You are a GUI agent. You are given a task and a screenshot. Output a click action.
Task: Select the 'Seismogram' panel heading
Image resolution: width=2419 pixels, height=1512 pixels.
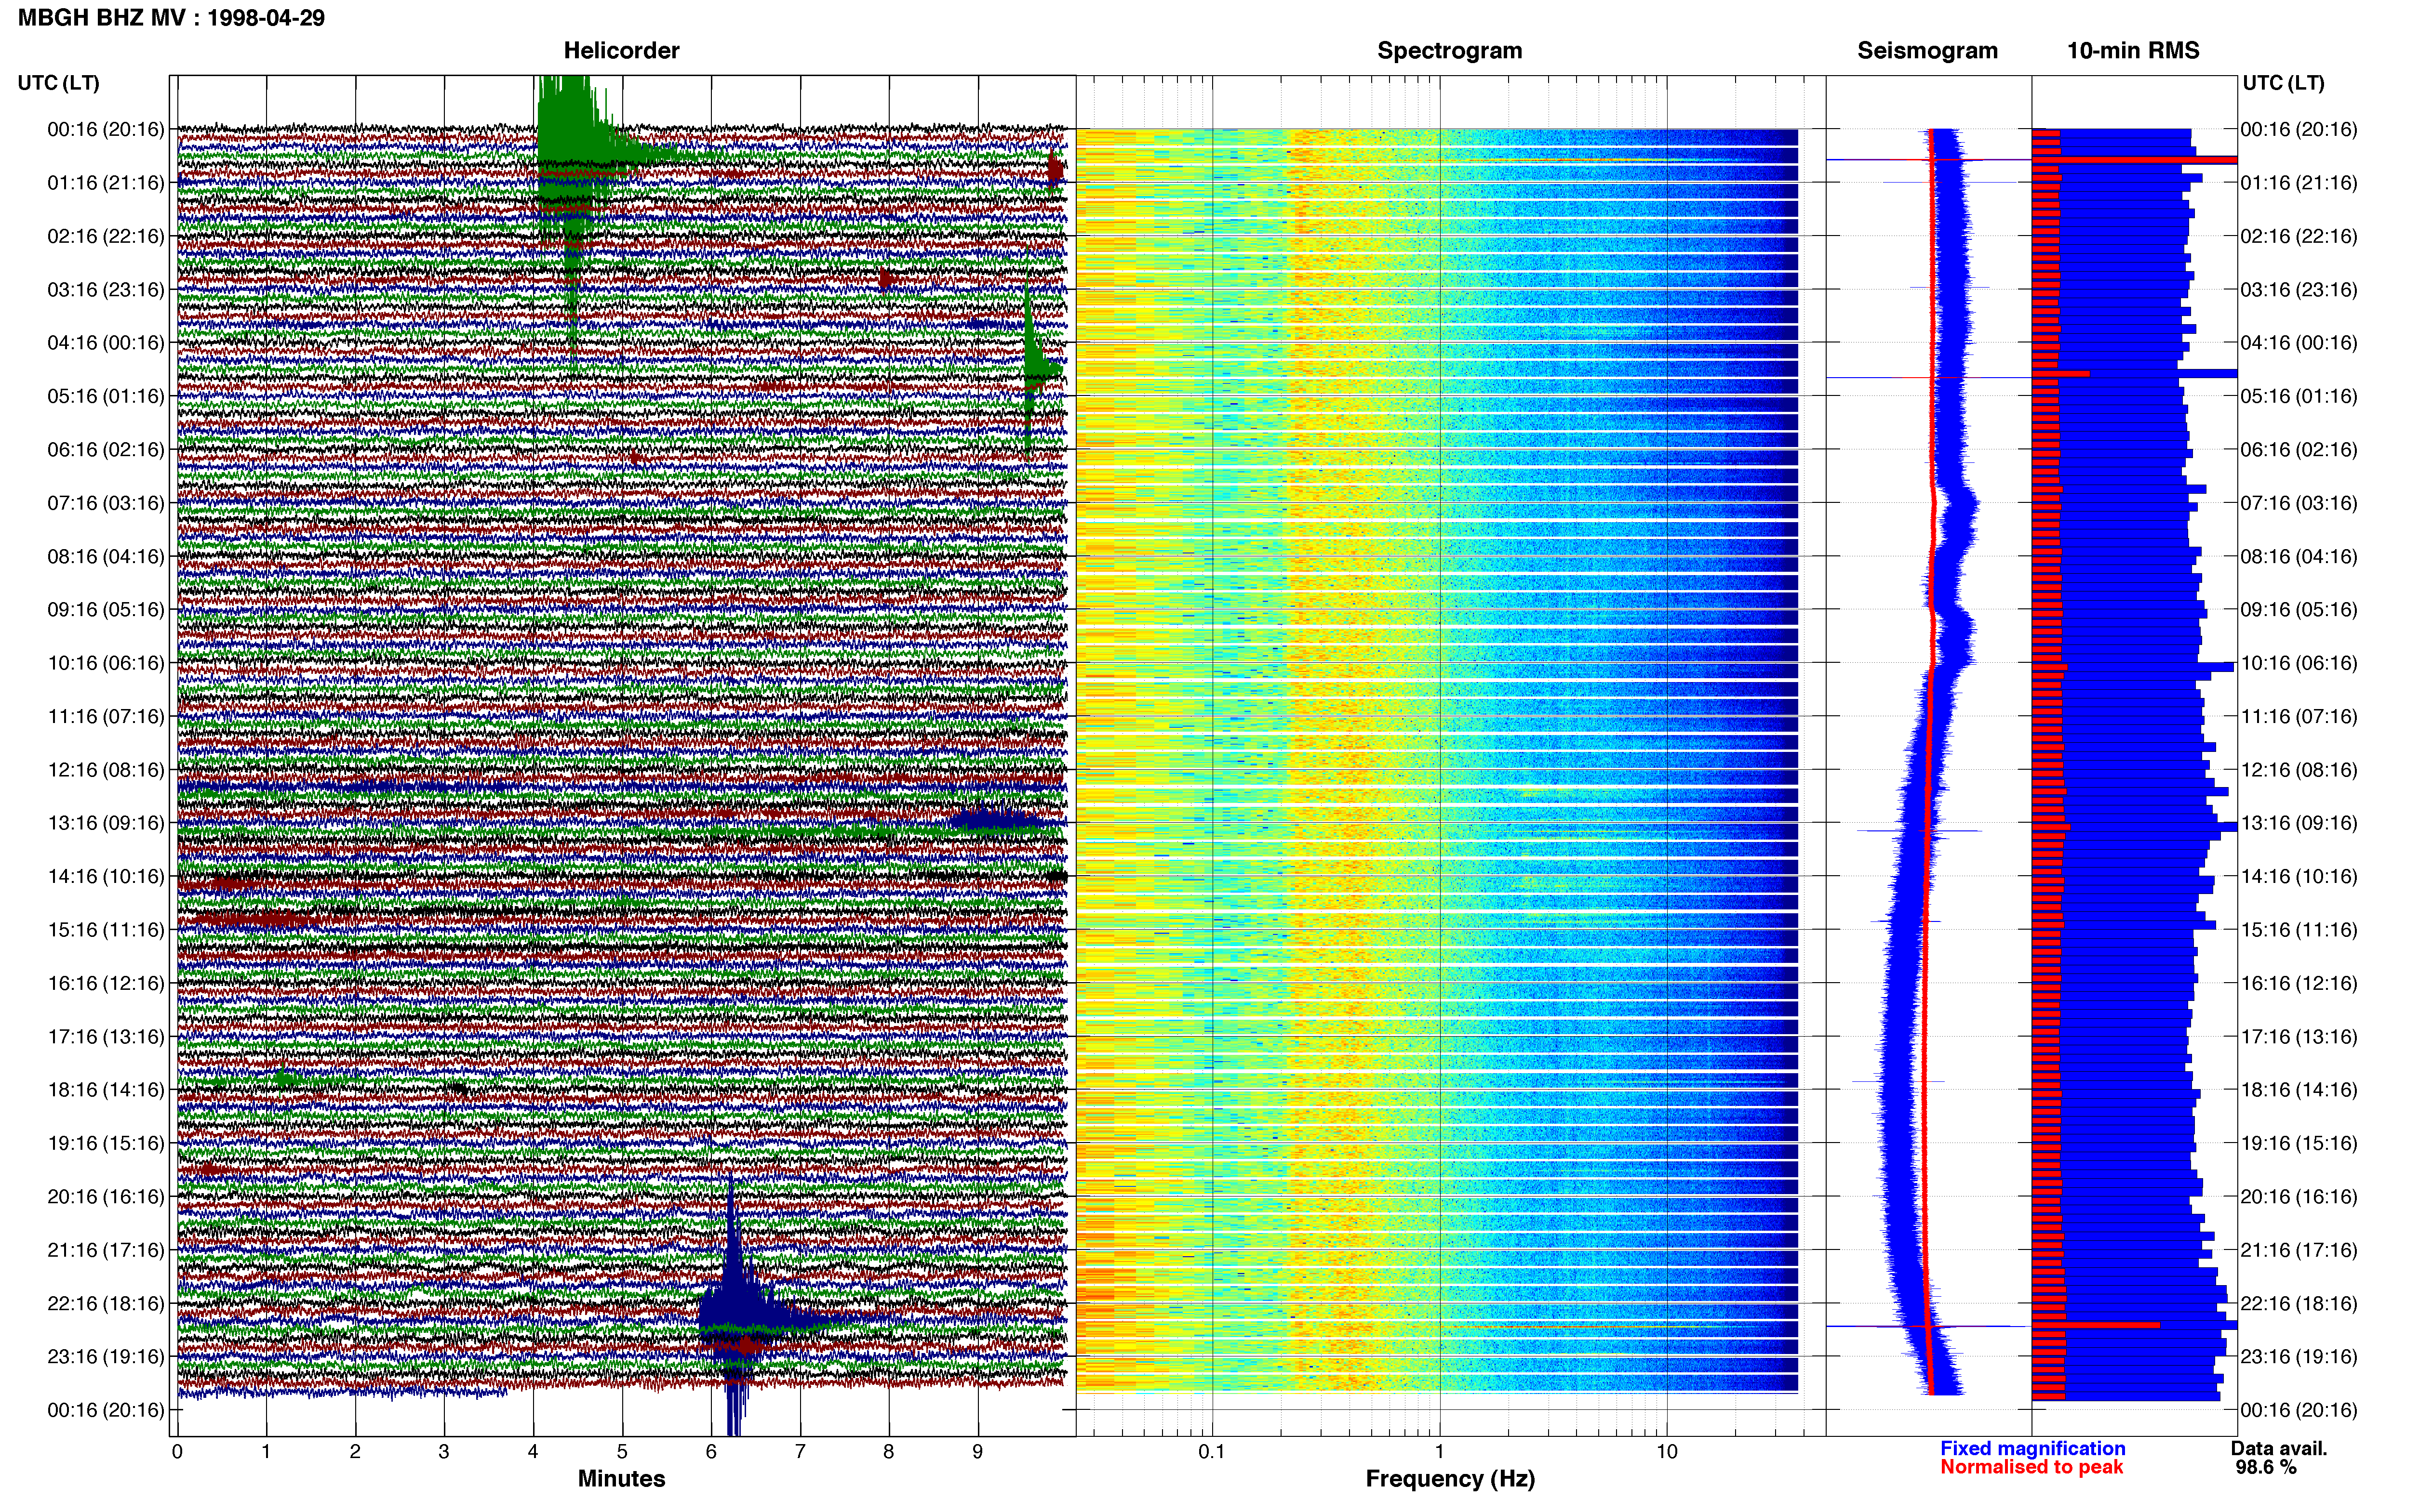click(1928, 51)
